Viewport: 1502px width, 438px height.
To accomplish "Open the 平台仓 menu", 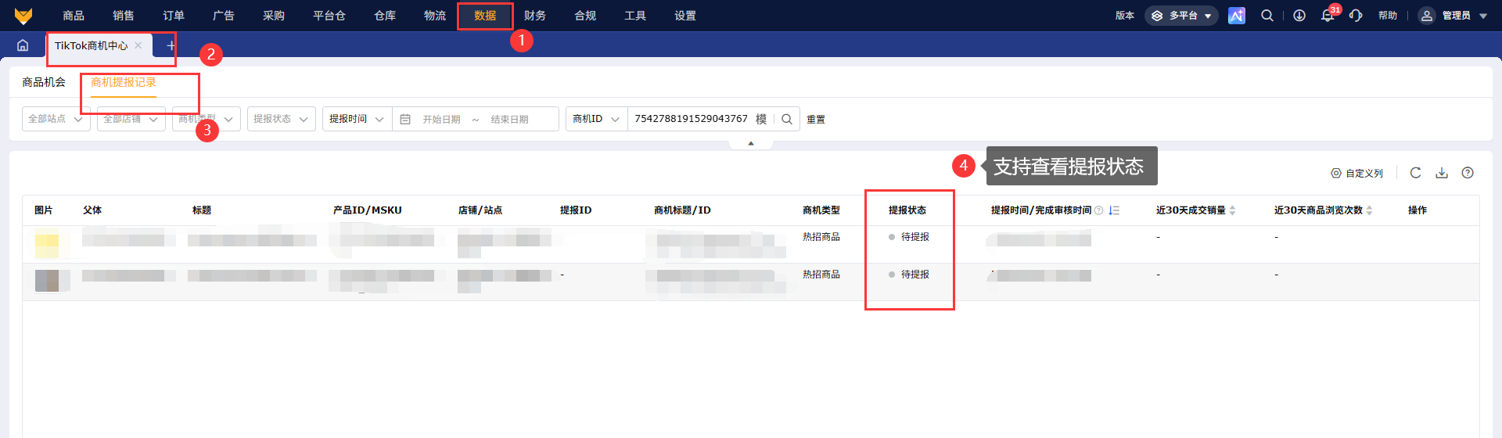I will [329, 16].
